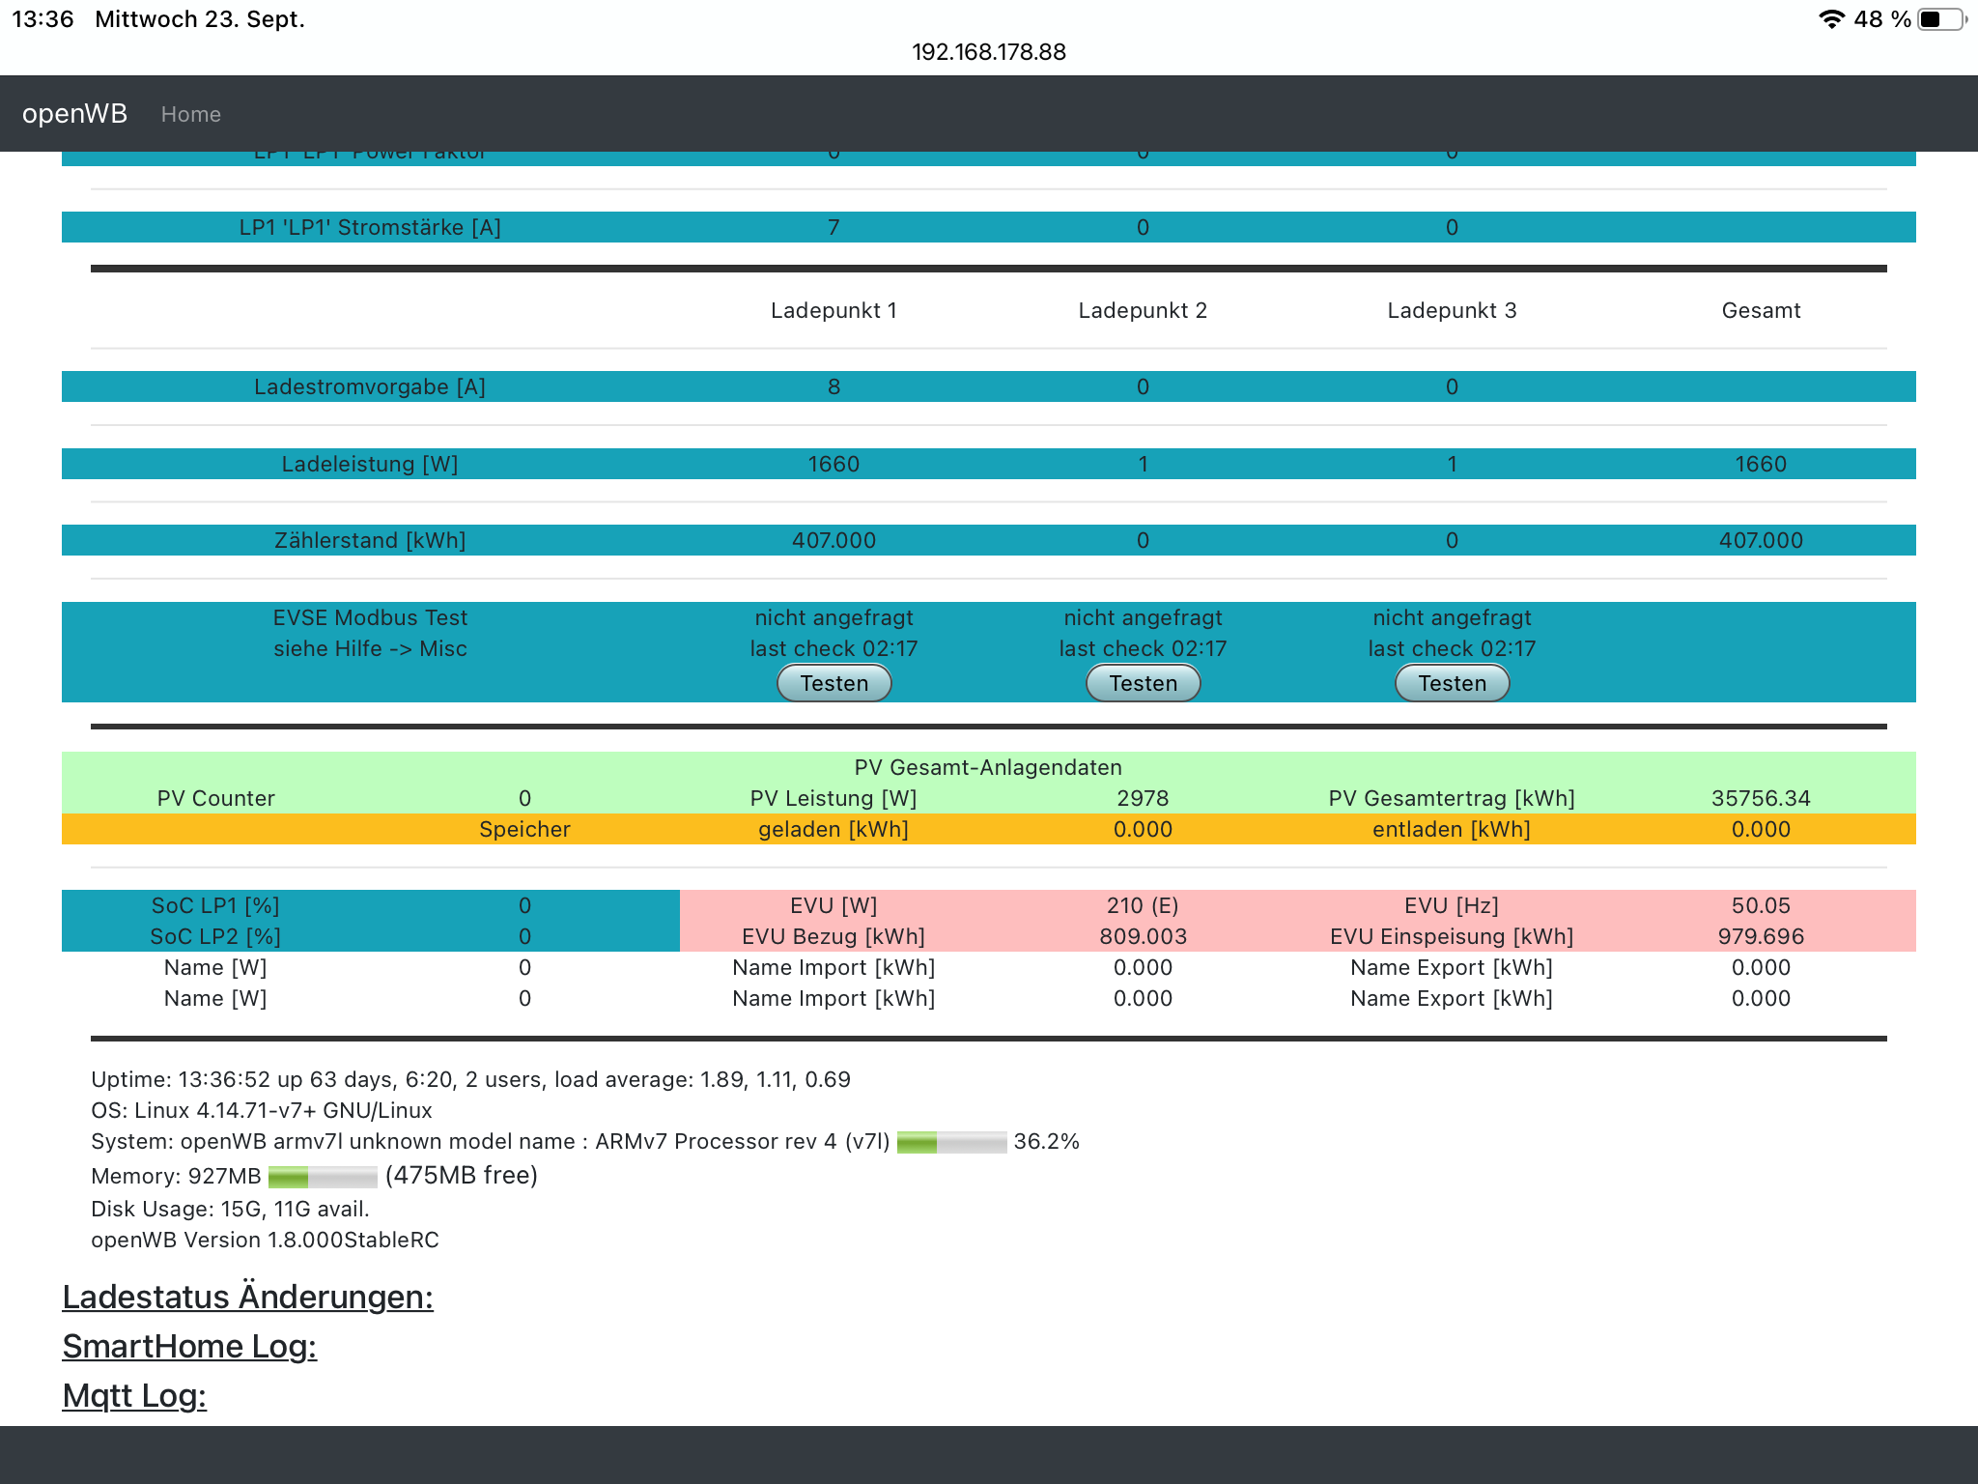The image size is (1978, 1484).
Task: Click the memory usage progress bar
Action: click(322, 1177)
